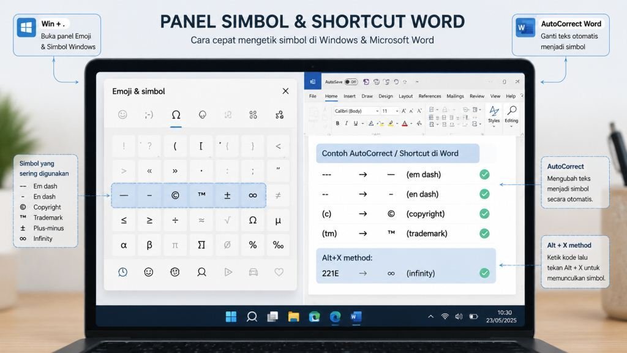The width and height of the screenshot is (627, 353).
Task: Switch to the Mailings ribbon tab
Action: click(x=455, y=96)
